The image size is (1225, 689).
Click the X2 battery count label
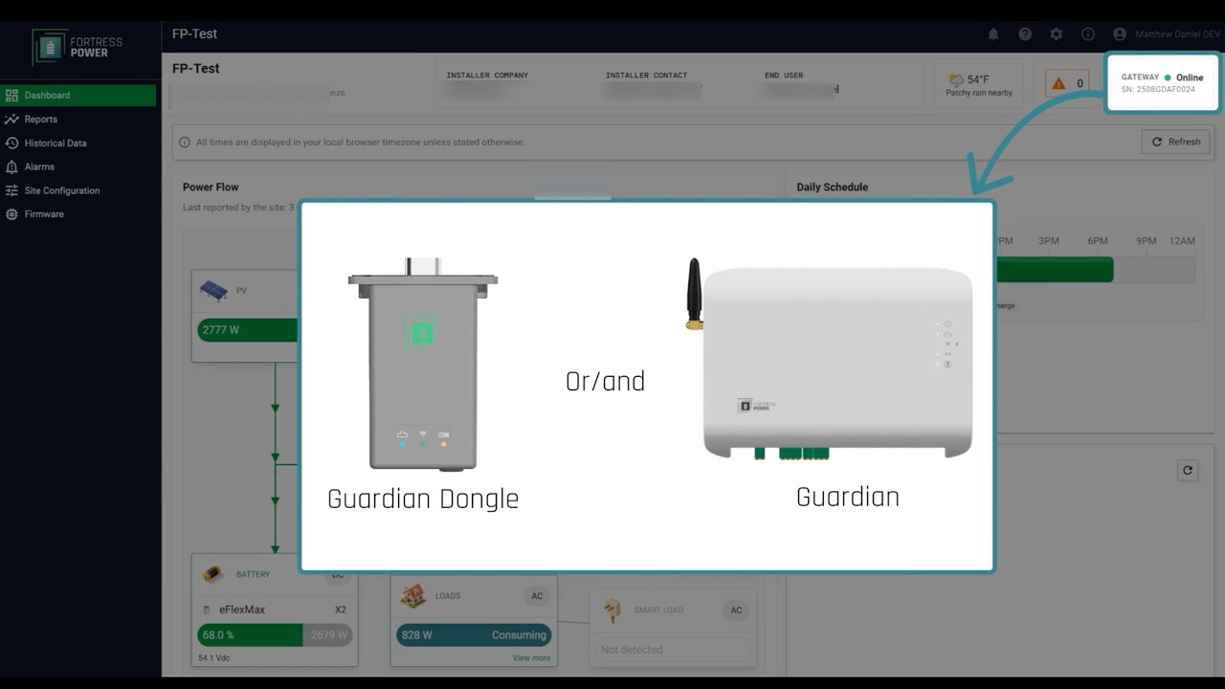point(341,610)
